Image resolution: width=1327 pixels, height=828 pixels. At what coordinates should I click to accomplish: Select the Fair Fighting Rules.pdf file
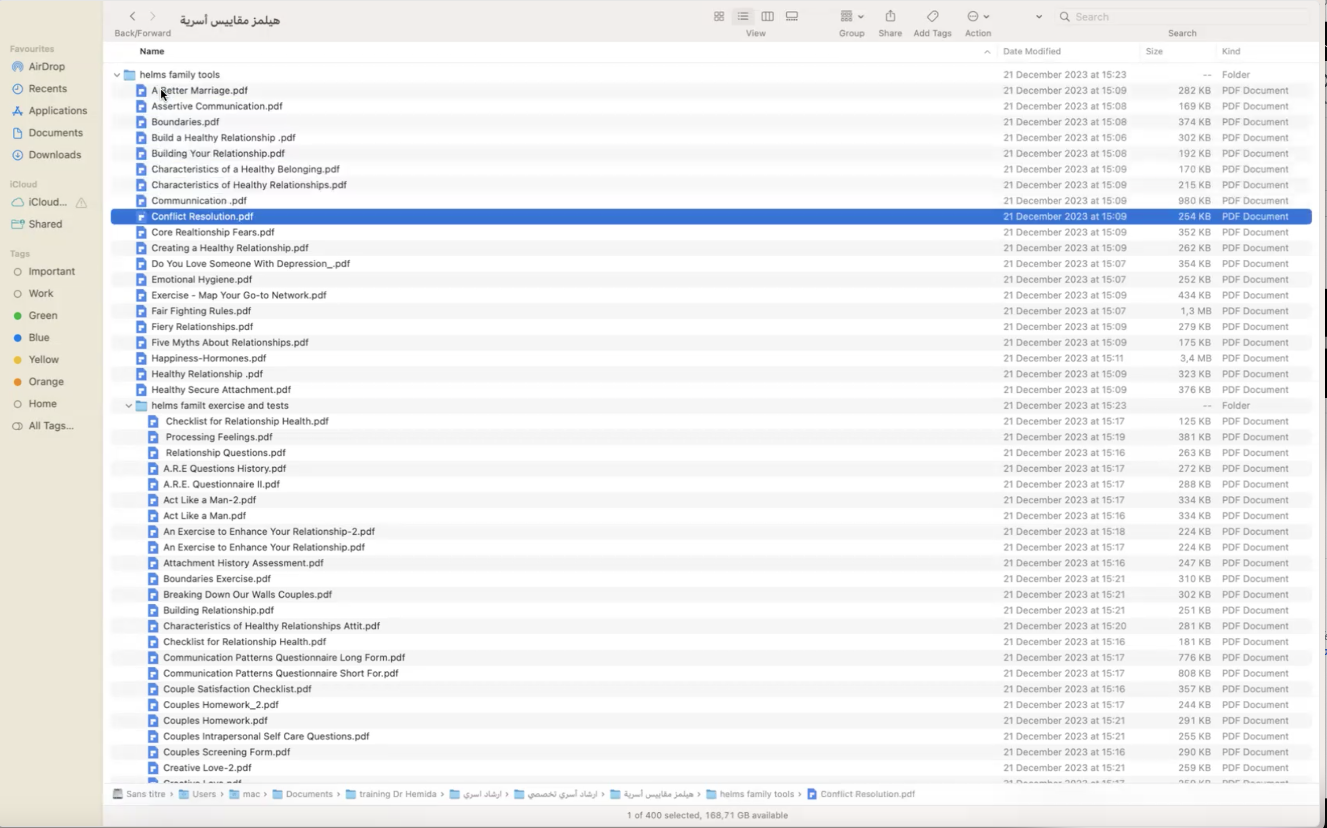click(201, 311)
